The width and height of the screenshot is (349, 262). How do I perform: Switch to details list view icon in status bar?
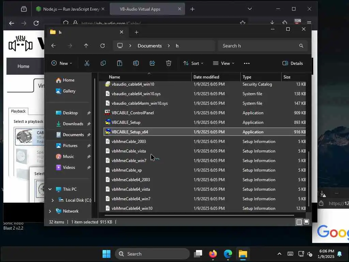(299, 222)
